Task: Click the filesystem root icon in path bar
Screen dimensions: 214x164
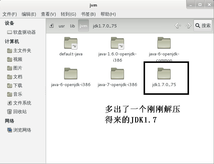Action: pyautogui.click(x=51, y=26)
